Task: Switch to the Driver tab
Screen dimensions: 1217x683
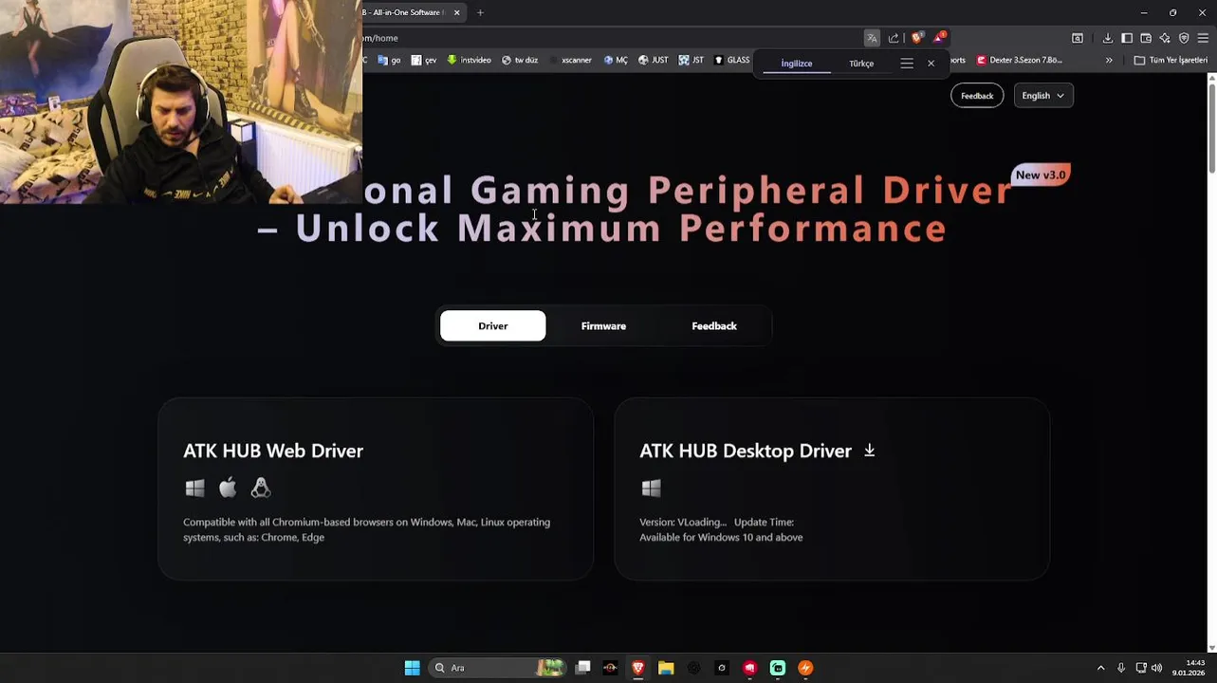Action: 492,325
